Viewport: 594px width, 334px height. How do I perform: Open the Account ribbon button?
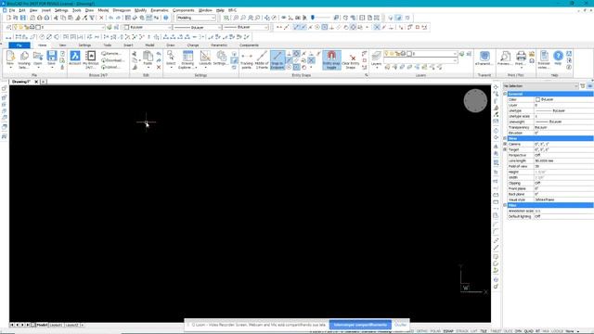click(75, 58)
